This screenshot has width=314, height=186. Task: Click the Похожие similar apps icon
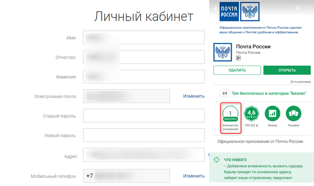click(x=293, y=114)
